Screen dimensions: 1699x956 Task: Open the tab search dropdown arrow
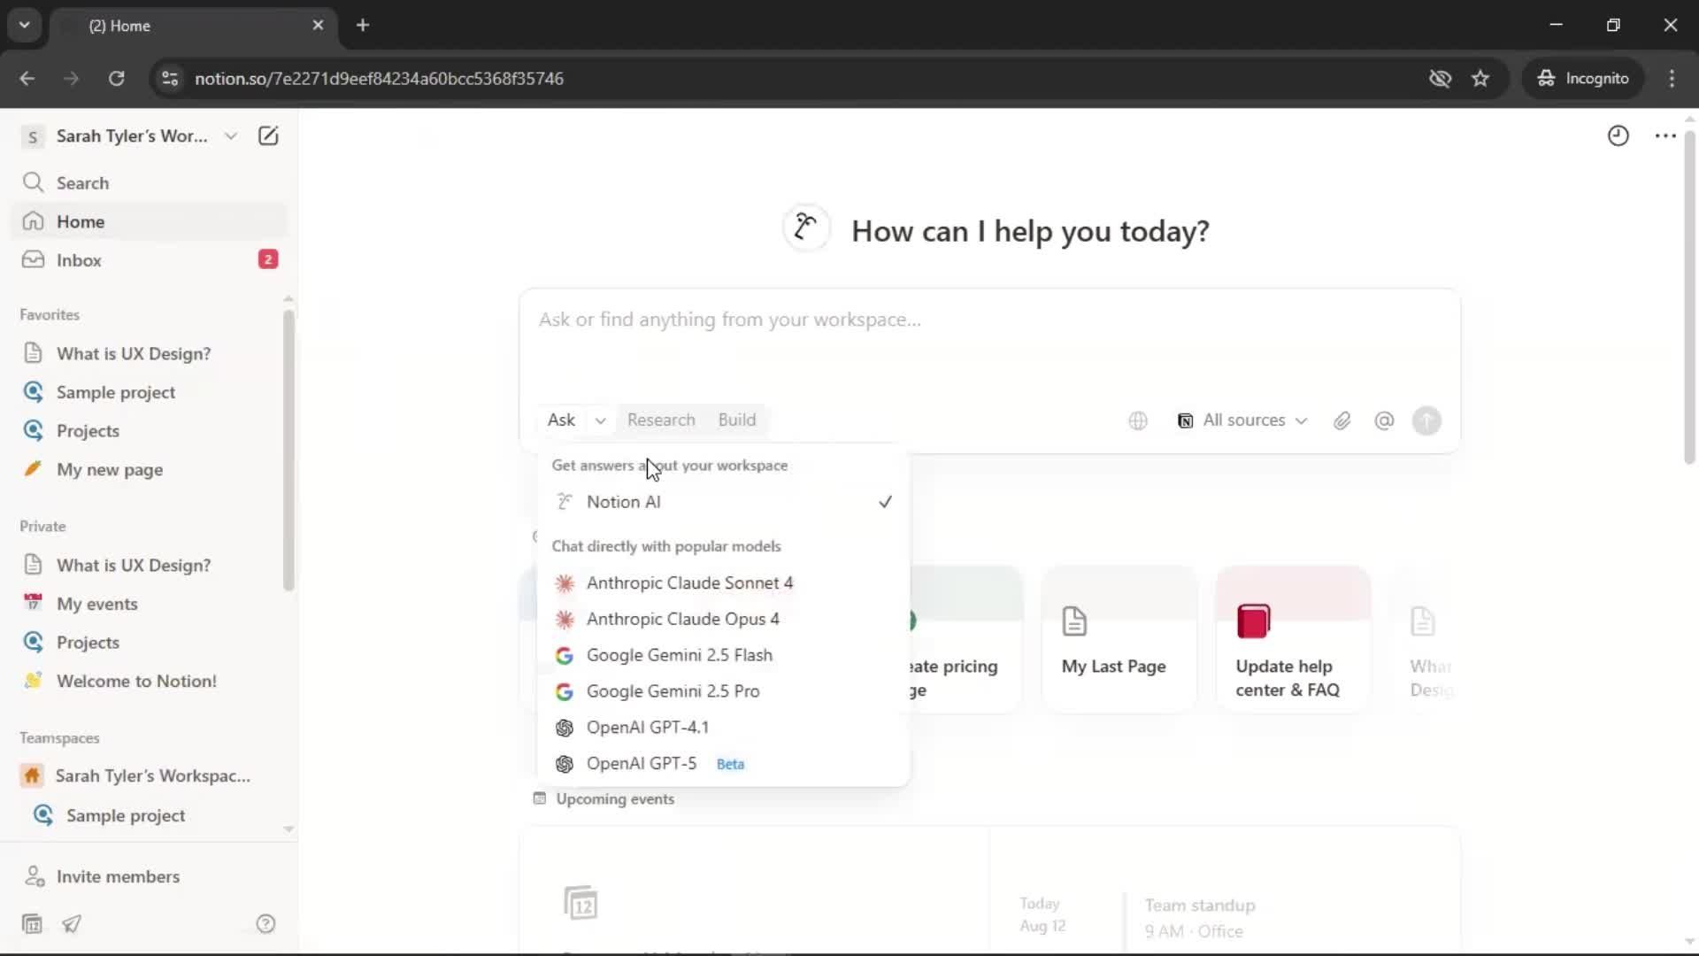click(x=25, y=25)
